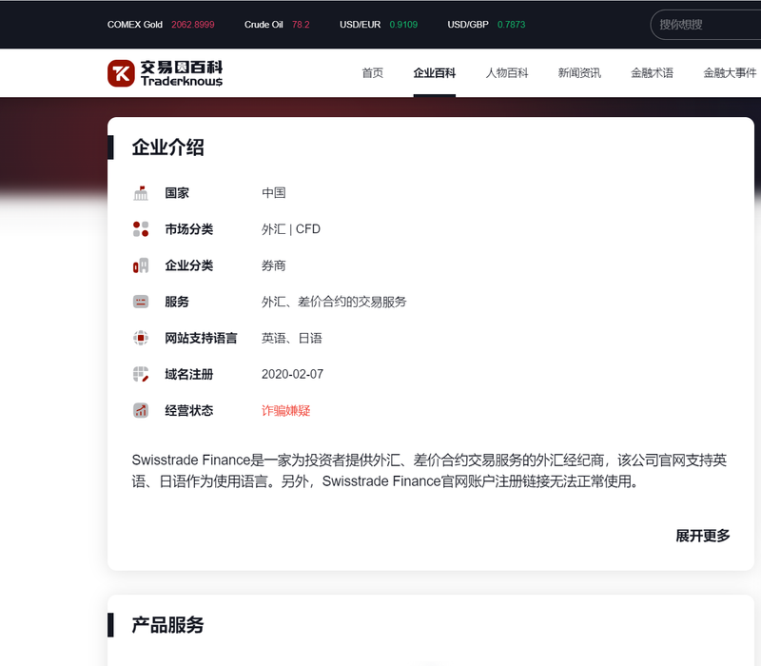Click the Crude Oil ticker quote
Screen dimensions: 761x666
[277, 25]
